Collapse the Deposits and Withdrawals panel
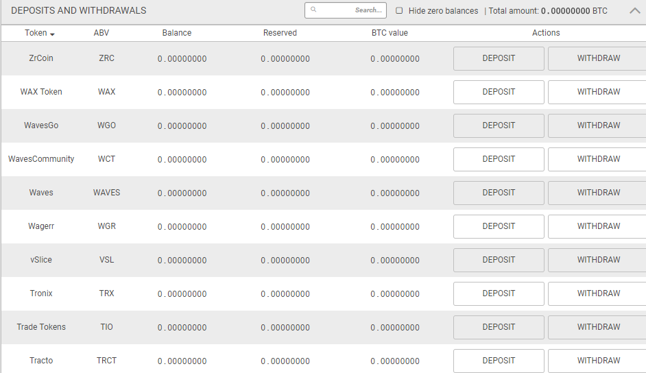 (635, 10)
